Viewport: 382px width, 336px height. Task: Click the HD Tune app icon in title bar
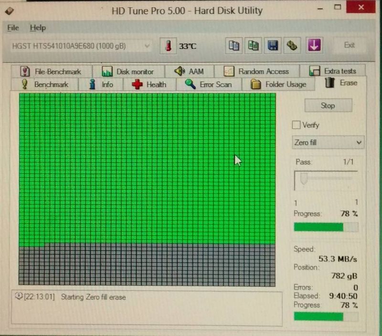(10, 10)
